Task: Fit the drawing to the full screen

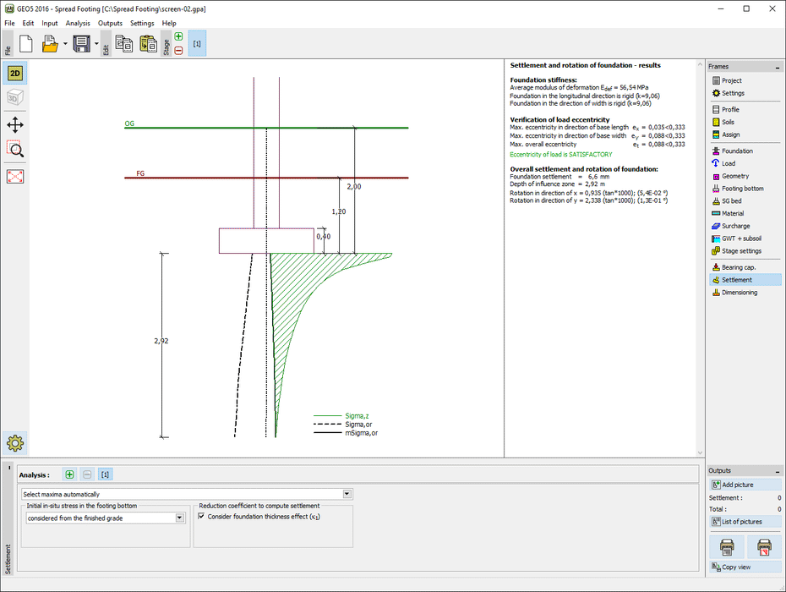Action: pyautogui.click(x=15, y=176)
